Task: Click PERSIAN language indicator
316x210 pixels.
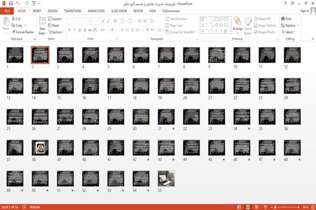Action: [35, 207]
